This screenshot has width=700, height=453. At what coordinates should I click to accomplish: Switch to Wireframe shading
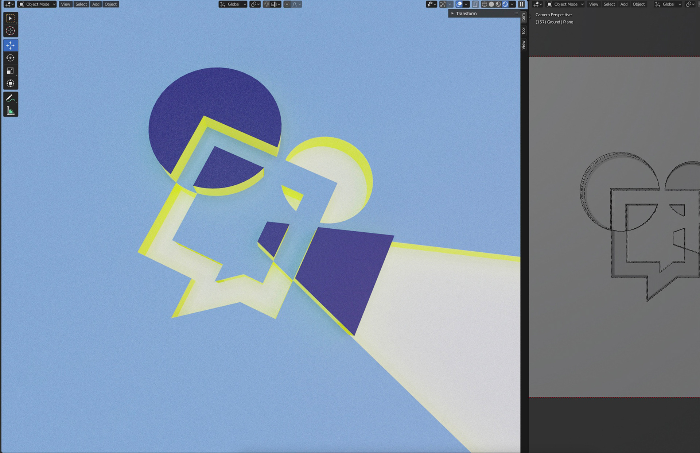pyautogui.click(x=485, y=4)
